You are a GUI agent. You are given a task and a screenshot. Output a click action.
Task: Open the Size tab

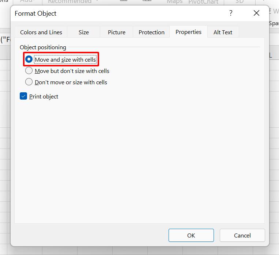[x=83, y=32]
